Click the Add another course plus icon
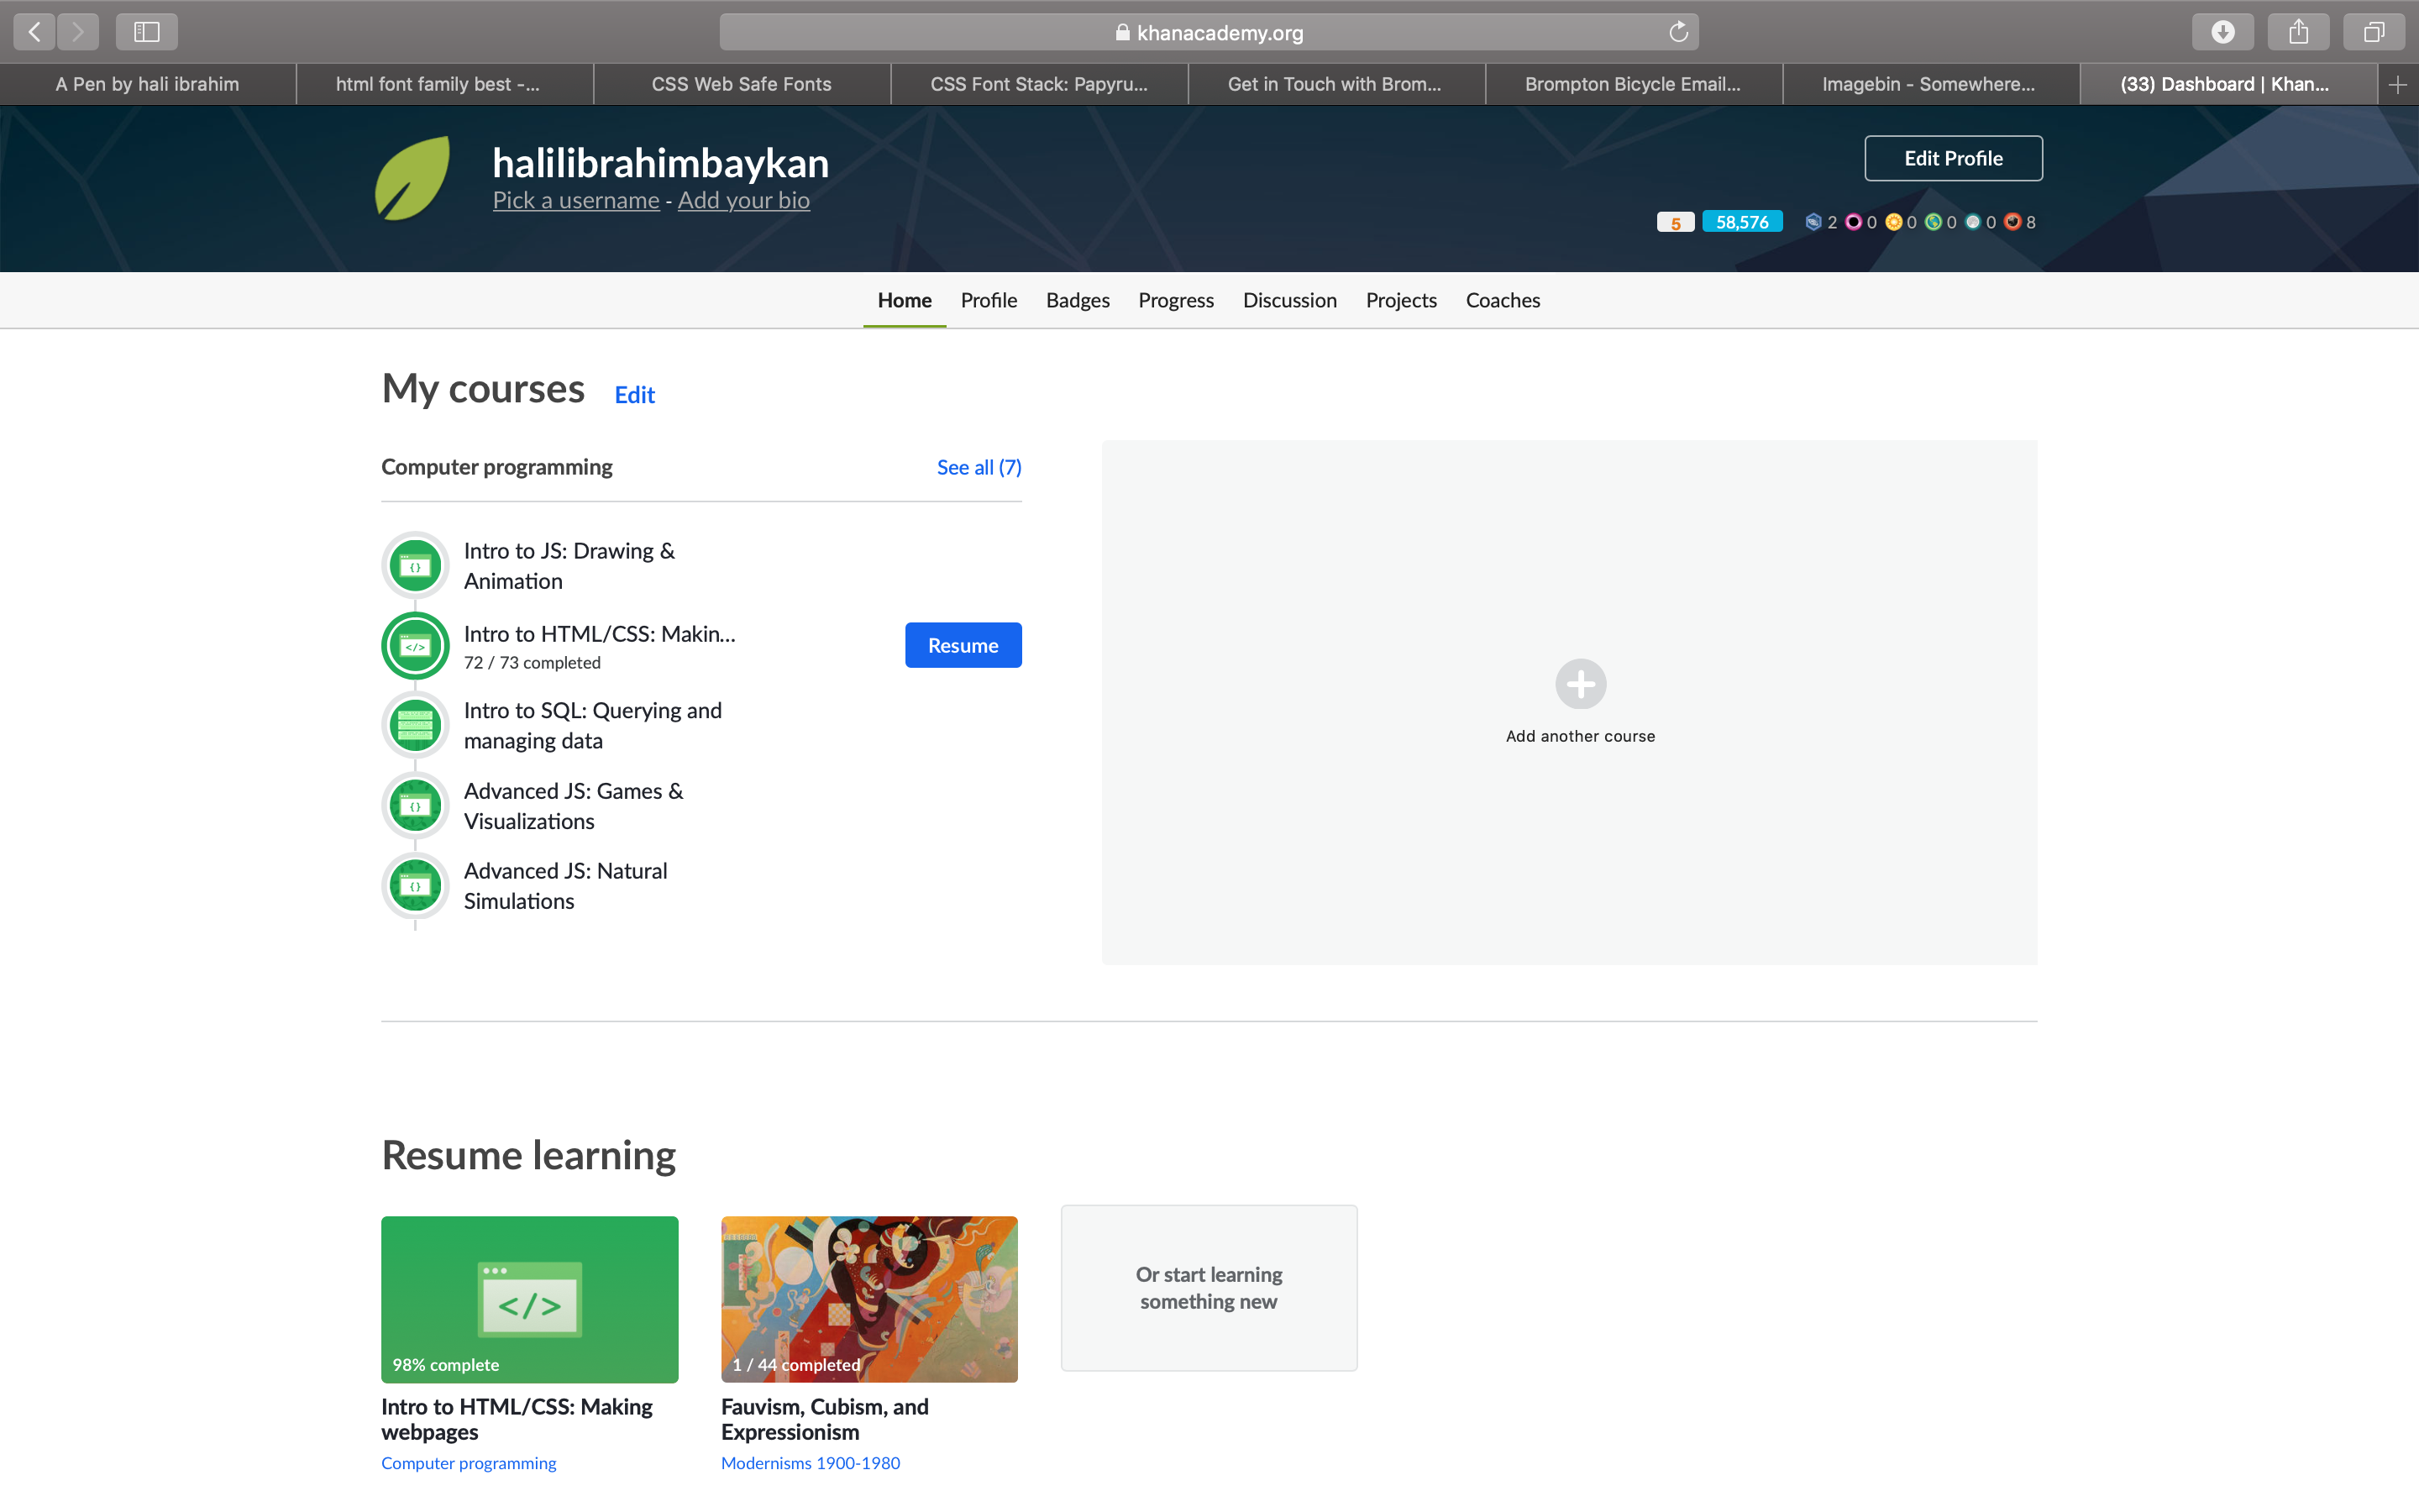2419x1512 pixels. tap(1581, 684)
